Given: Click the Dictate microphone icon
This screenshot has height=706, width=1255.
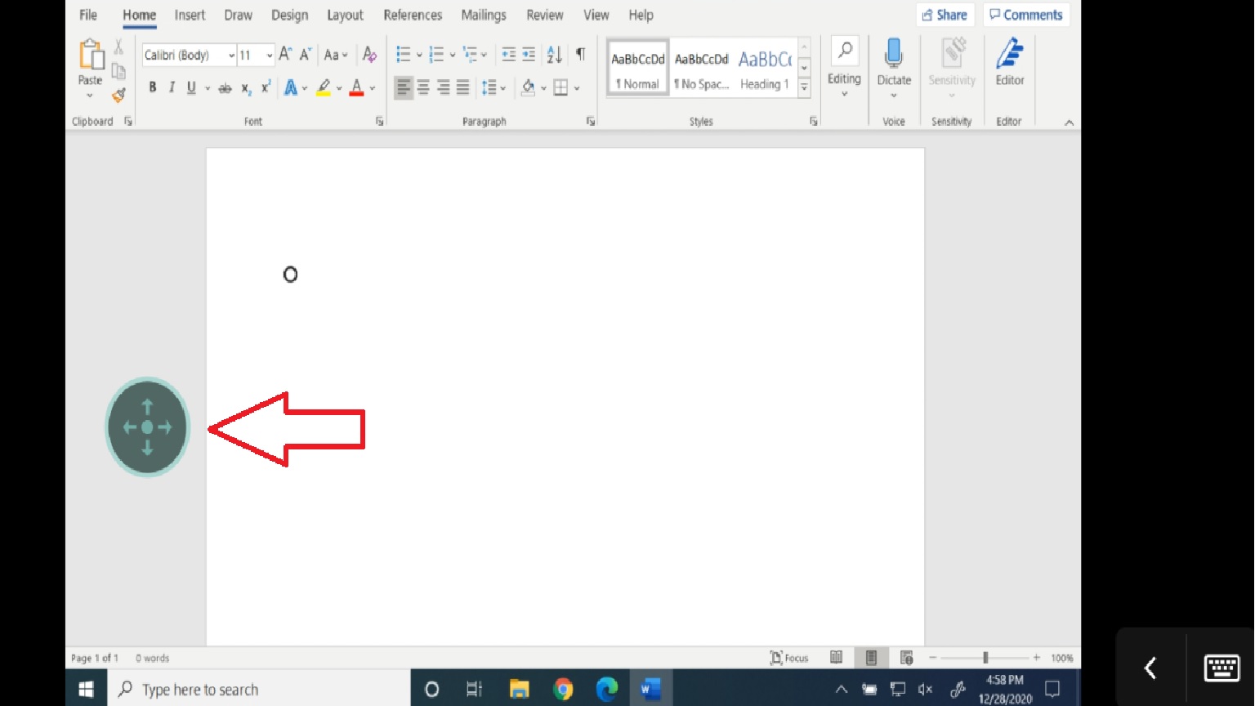Looking at the screenshot, I should (893, 55).
